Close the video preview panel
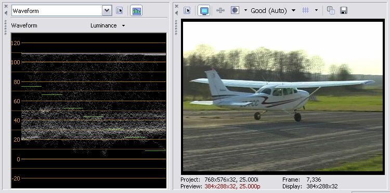The image size is (390, 193). [177, 6]
